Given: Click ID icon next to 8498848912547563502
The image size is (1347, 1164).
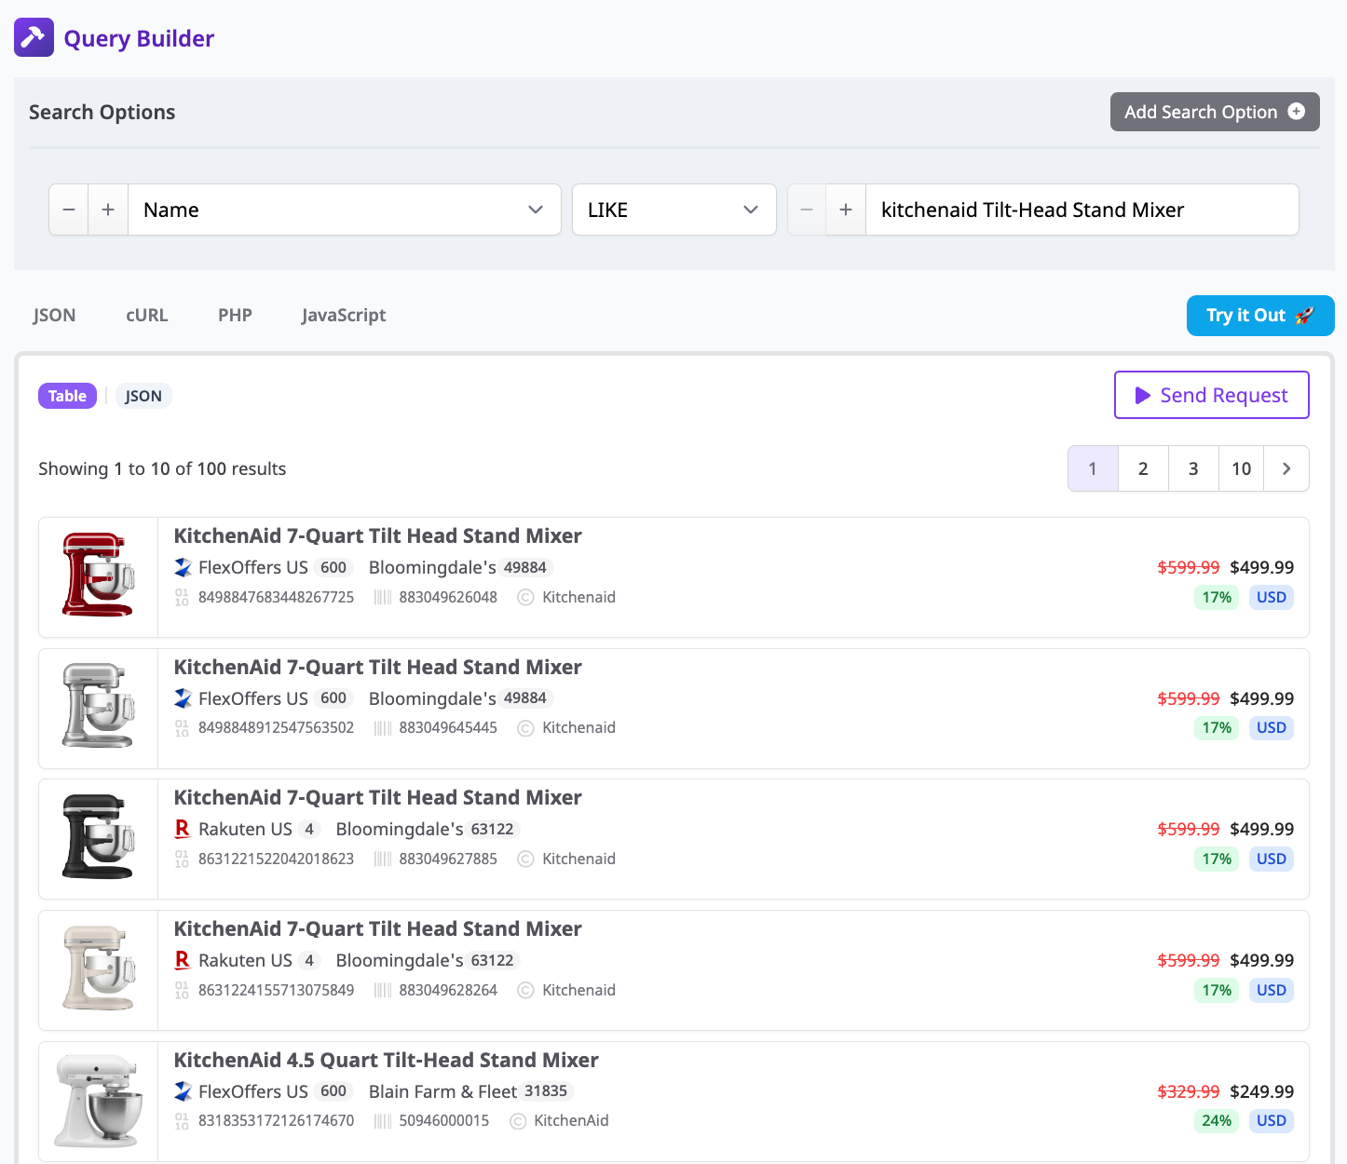Looking at the screenshot, I should [182, 727].
